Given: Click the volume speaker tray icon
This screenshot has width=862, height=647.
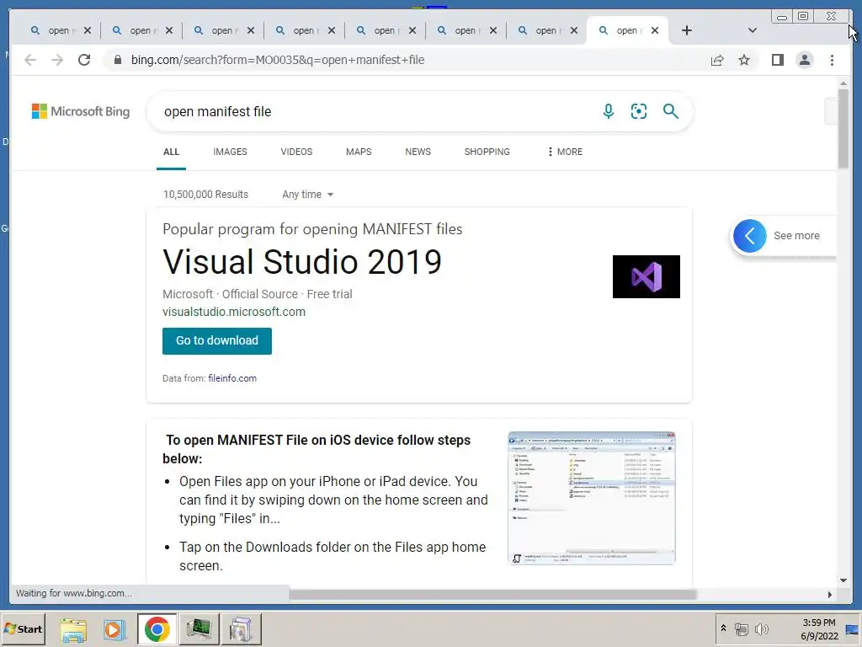Looking at the screenshot, I should click(761, 628).
